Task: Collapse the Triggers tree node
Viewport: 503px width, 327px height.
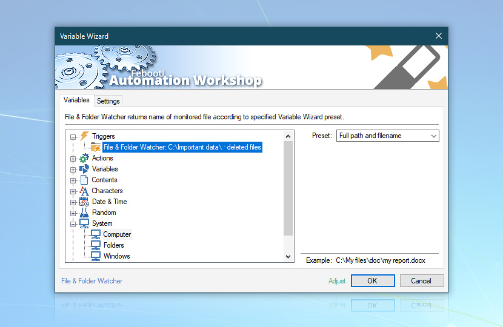Action: click(x=73, y=137)
